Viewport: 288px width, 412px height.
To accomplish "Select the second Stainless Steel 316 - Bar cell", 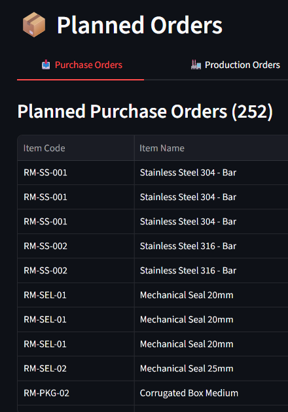I will [211, 271].
